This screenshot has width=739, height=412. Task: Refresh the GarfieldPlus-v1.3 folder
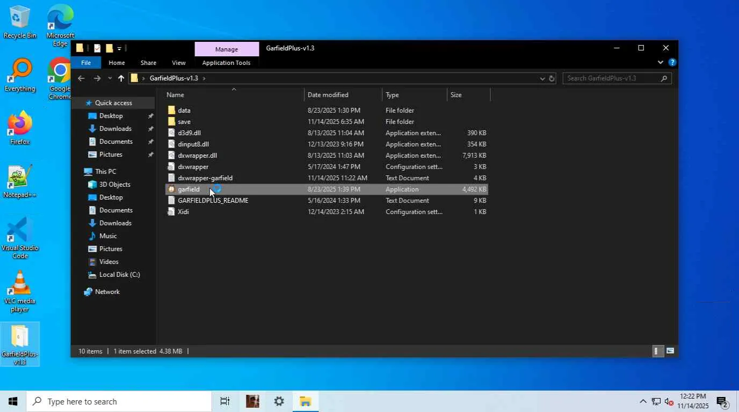[552, 78]
